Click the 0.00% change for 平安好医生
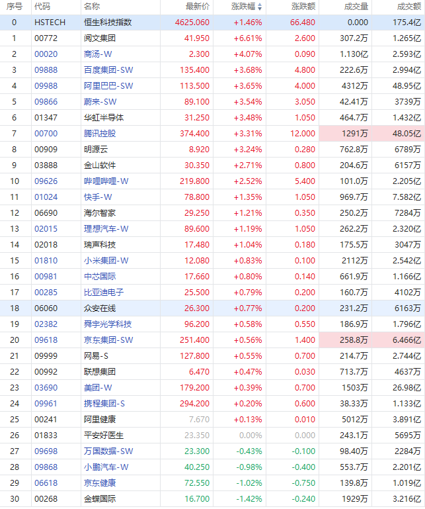 pos(251,436)
